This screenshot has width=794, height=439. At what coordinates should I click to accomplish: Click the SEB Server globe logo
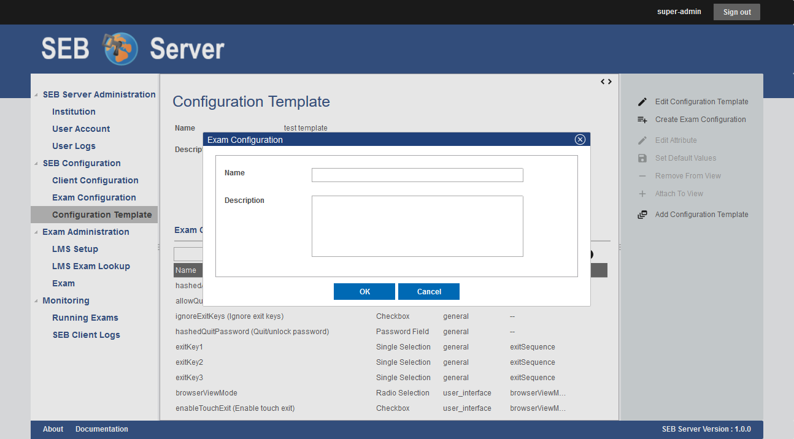click(121, 49)
